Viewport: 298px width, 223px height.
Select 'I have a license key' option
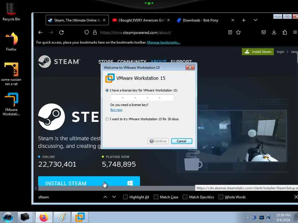107,90
